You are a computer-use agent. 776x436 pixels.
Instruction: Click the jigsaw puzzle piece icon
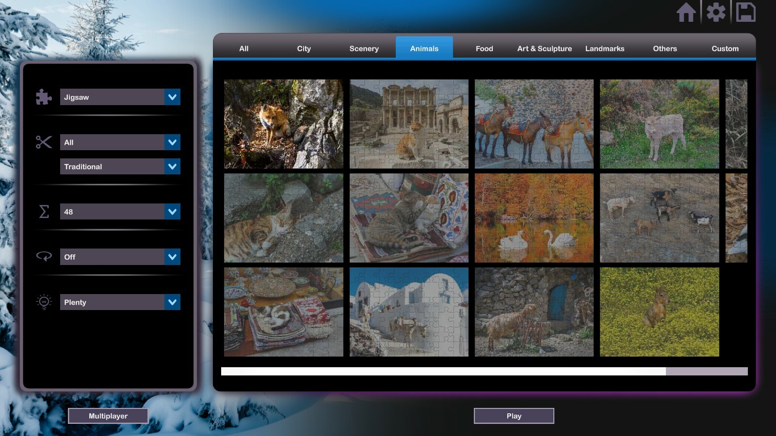tap(43, 97)
